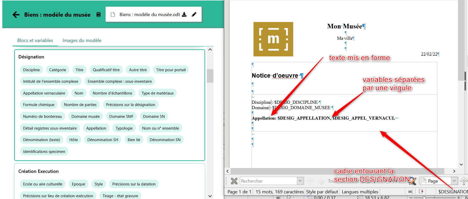Screen dimensions: 468x199
Task: Click 'Style par défaut' in status bar
Action: tap(322, 192)
